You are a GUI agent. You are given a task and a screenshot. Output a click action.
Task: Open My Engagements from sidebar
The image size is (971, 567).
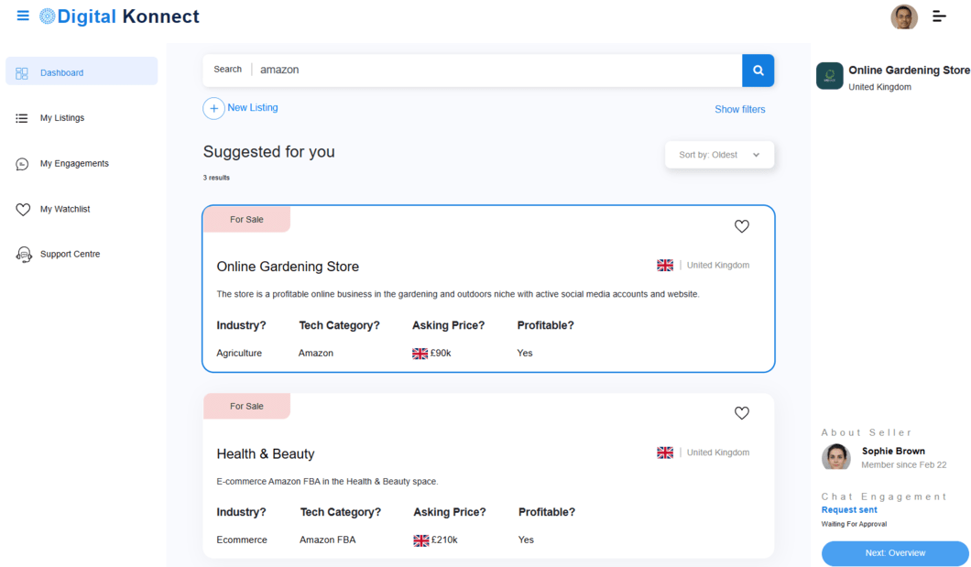click(x=73, y=164)
